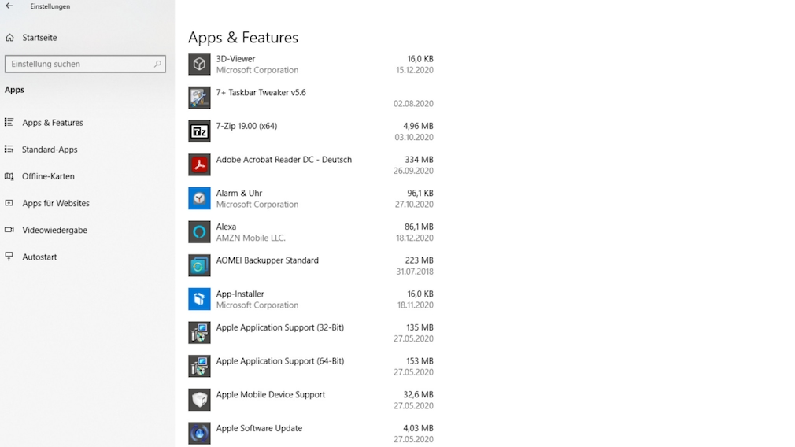Select Apple Application Support (64-Bit) name
The width and height of the screenshot is (795, 447).
coord(280,361)
